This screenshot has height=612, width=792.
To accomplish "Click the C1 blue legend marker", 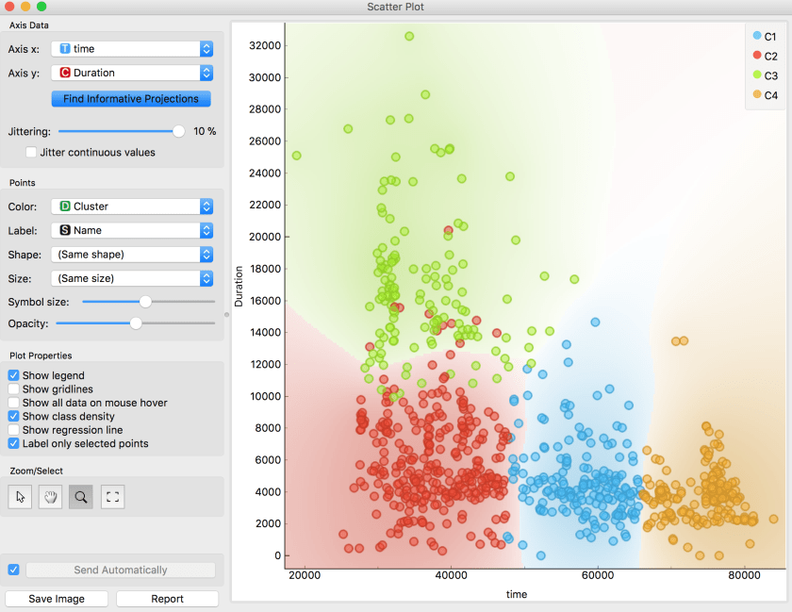I will 756,36.
